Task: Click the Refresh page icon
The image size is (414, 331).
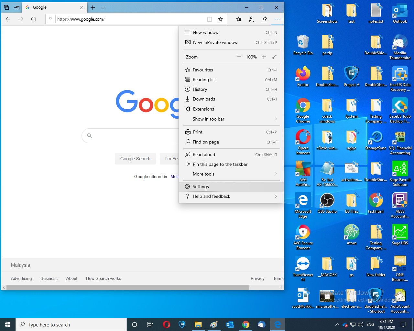Action: [34, 19]
